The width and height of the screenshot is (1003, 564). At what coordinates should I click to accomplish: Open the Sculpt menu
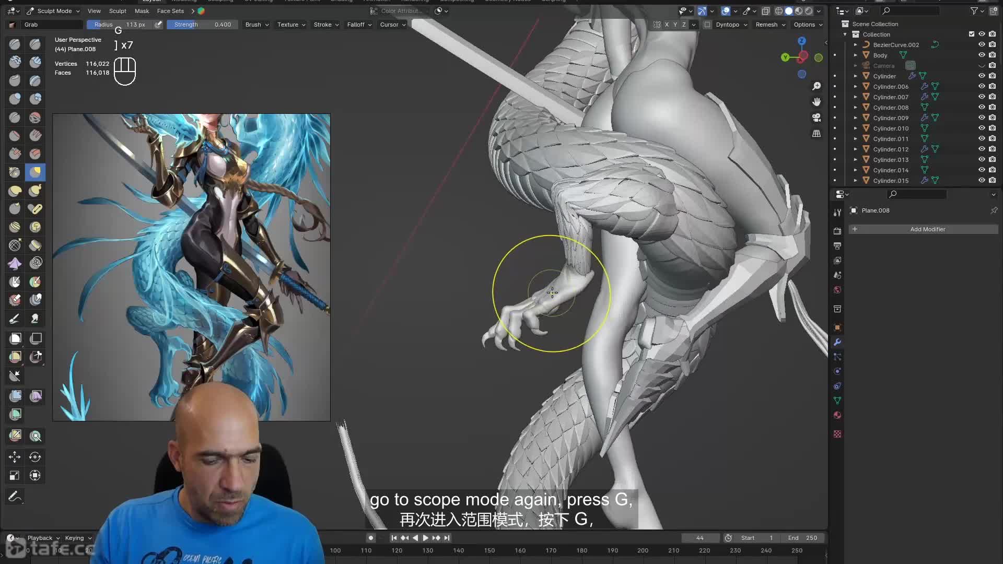point(118,11)
